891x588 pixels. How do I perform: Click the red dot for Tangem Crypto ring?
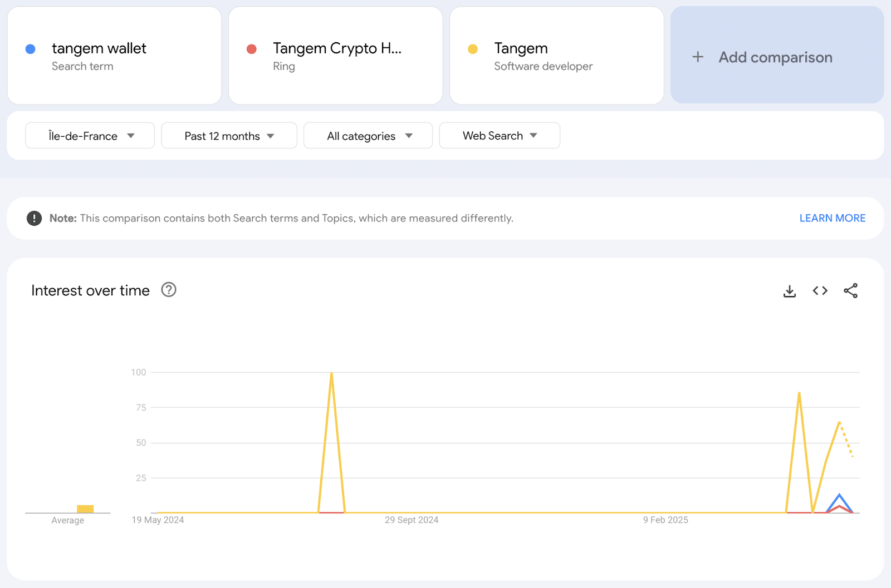[x=252, y=49]
